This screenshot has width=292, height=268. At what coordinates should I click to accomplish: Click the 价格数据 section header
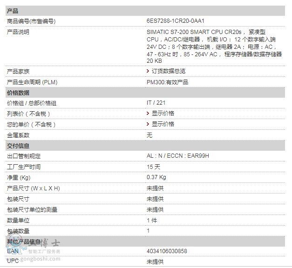[145, 93]
